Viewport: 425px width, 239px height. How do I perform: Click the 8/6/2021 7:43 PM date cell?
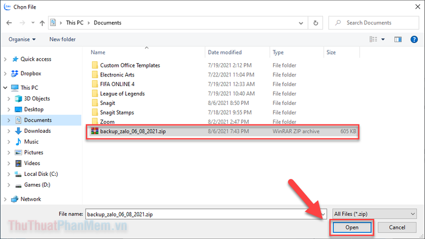pos(228,131)
